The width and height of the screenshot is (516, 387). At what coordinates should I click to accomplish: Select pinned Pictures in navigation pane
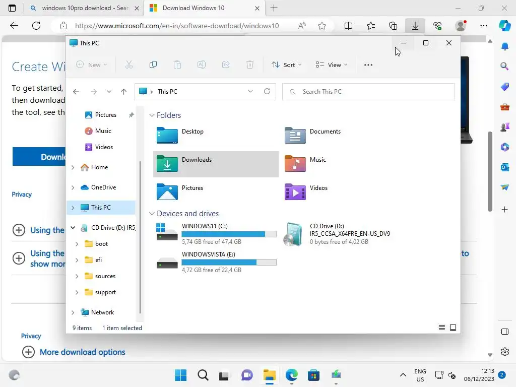(x=105, y=115)
